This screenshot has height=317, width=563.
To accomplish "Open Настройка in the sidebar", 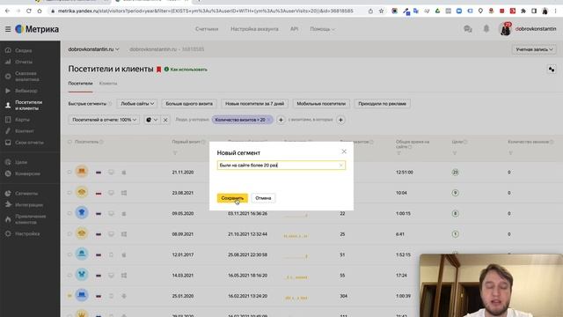I will pyautogui.click(x=27, y=233).
